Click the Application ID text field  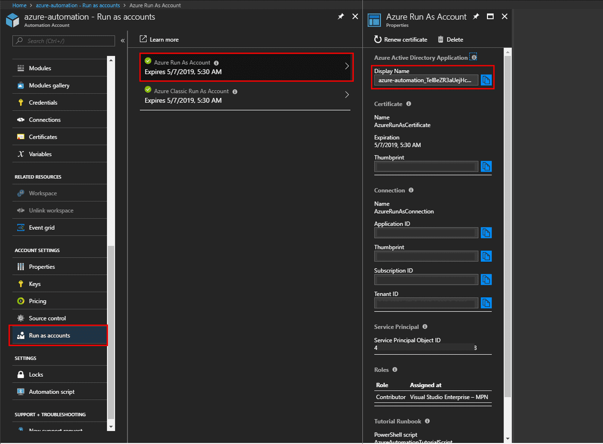pyautogui.click(x=426, y=233)
